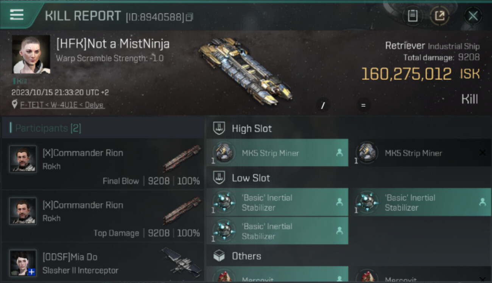The width and height of the screenshot is (492, 283).
Task: Select the Participants tab header
Action: click(x=103, y=128)
